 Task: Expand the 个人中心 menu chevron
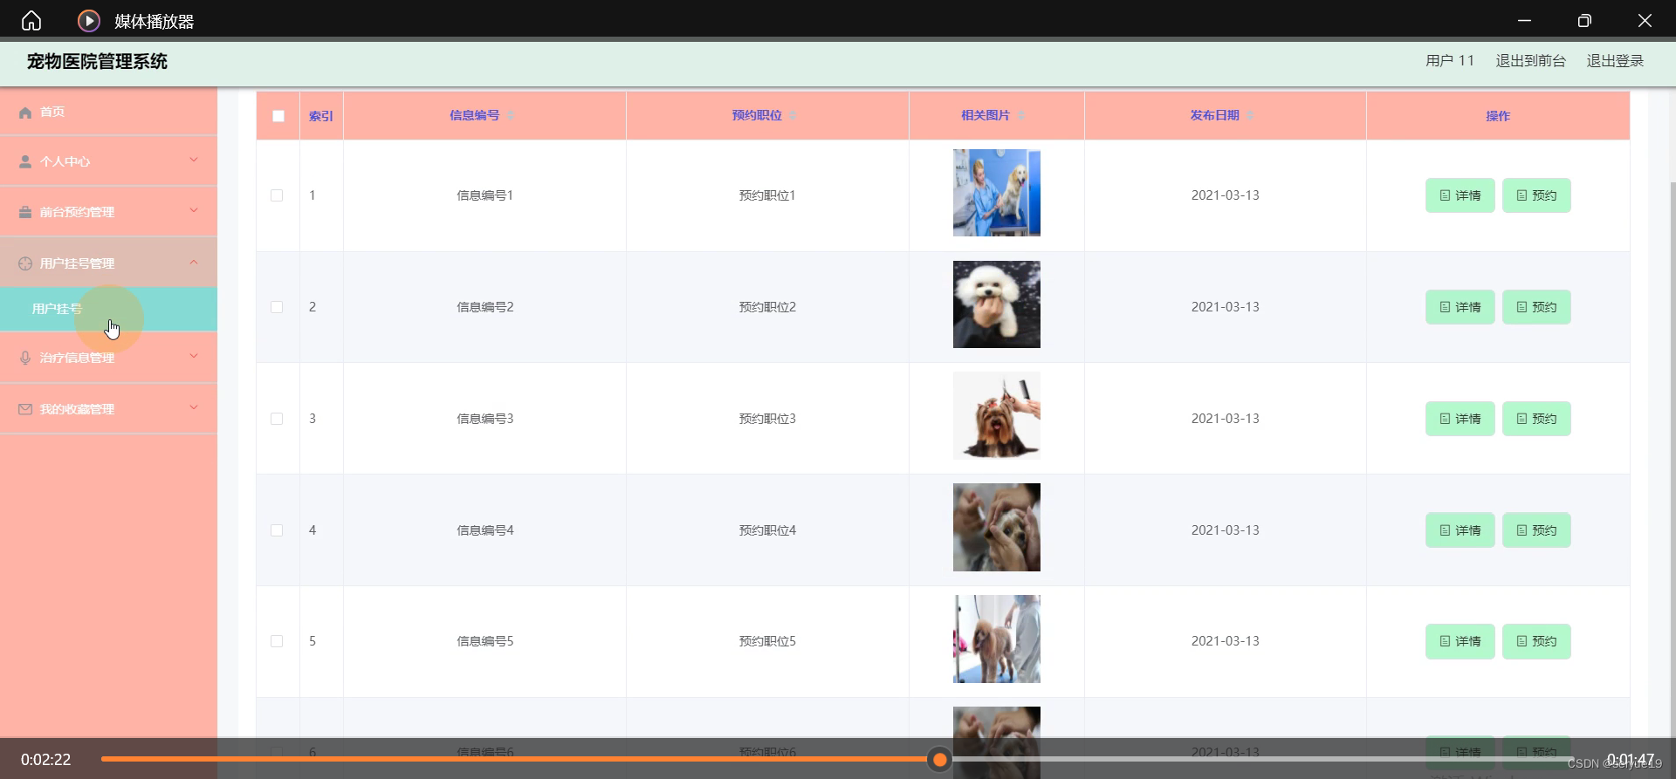(x=194, y=160)
